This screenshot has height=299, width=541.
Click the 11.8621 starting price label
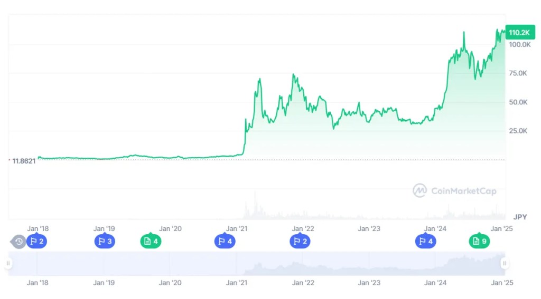click(23, 161)
